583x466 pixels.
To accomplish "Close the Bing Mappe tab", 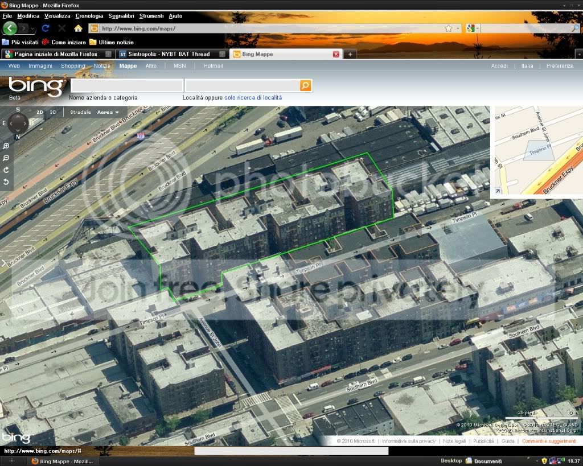I will coord(336,54).
